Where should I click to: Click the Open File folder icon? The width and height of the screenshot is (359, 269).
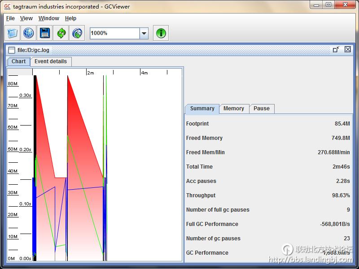click(x=12, y=33)
